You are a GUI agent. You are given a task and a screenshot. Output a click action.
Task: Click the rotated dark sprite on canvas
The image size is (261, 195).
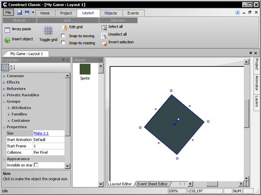click(174, 125)
